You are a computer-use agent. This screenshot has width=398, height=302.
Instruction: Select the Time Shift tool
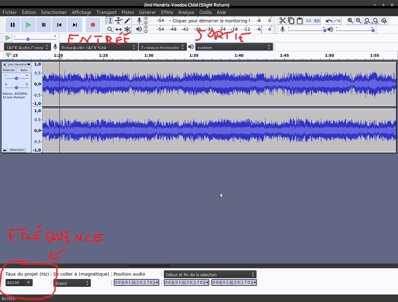tap(118, 29)
